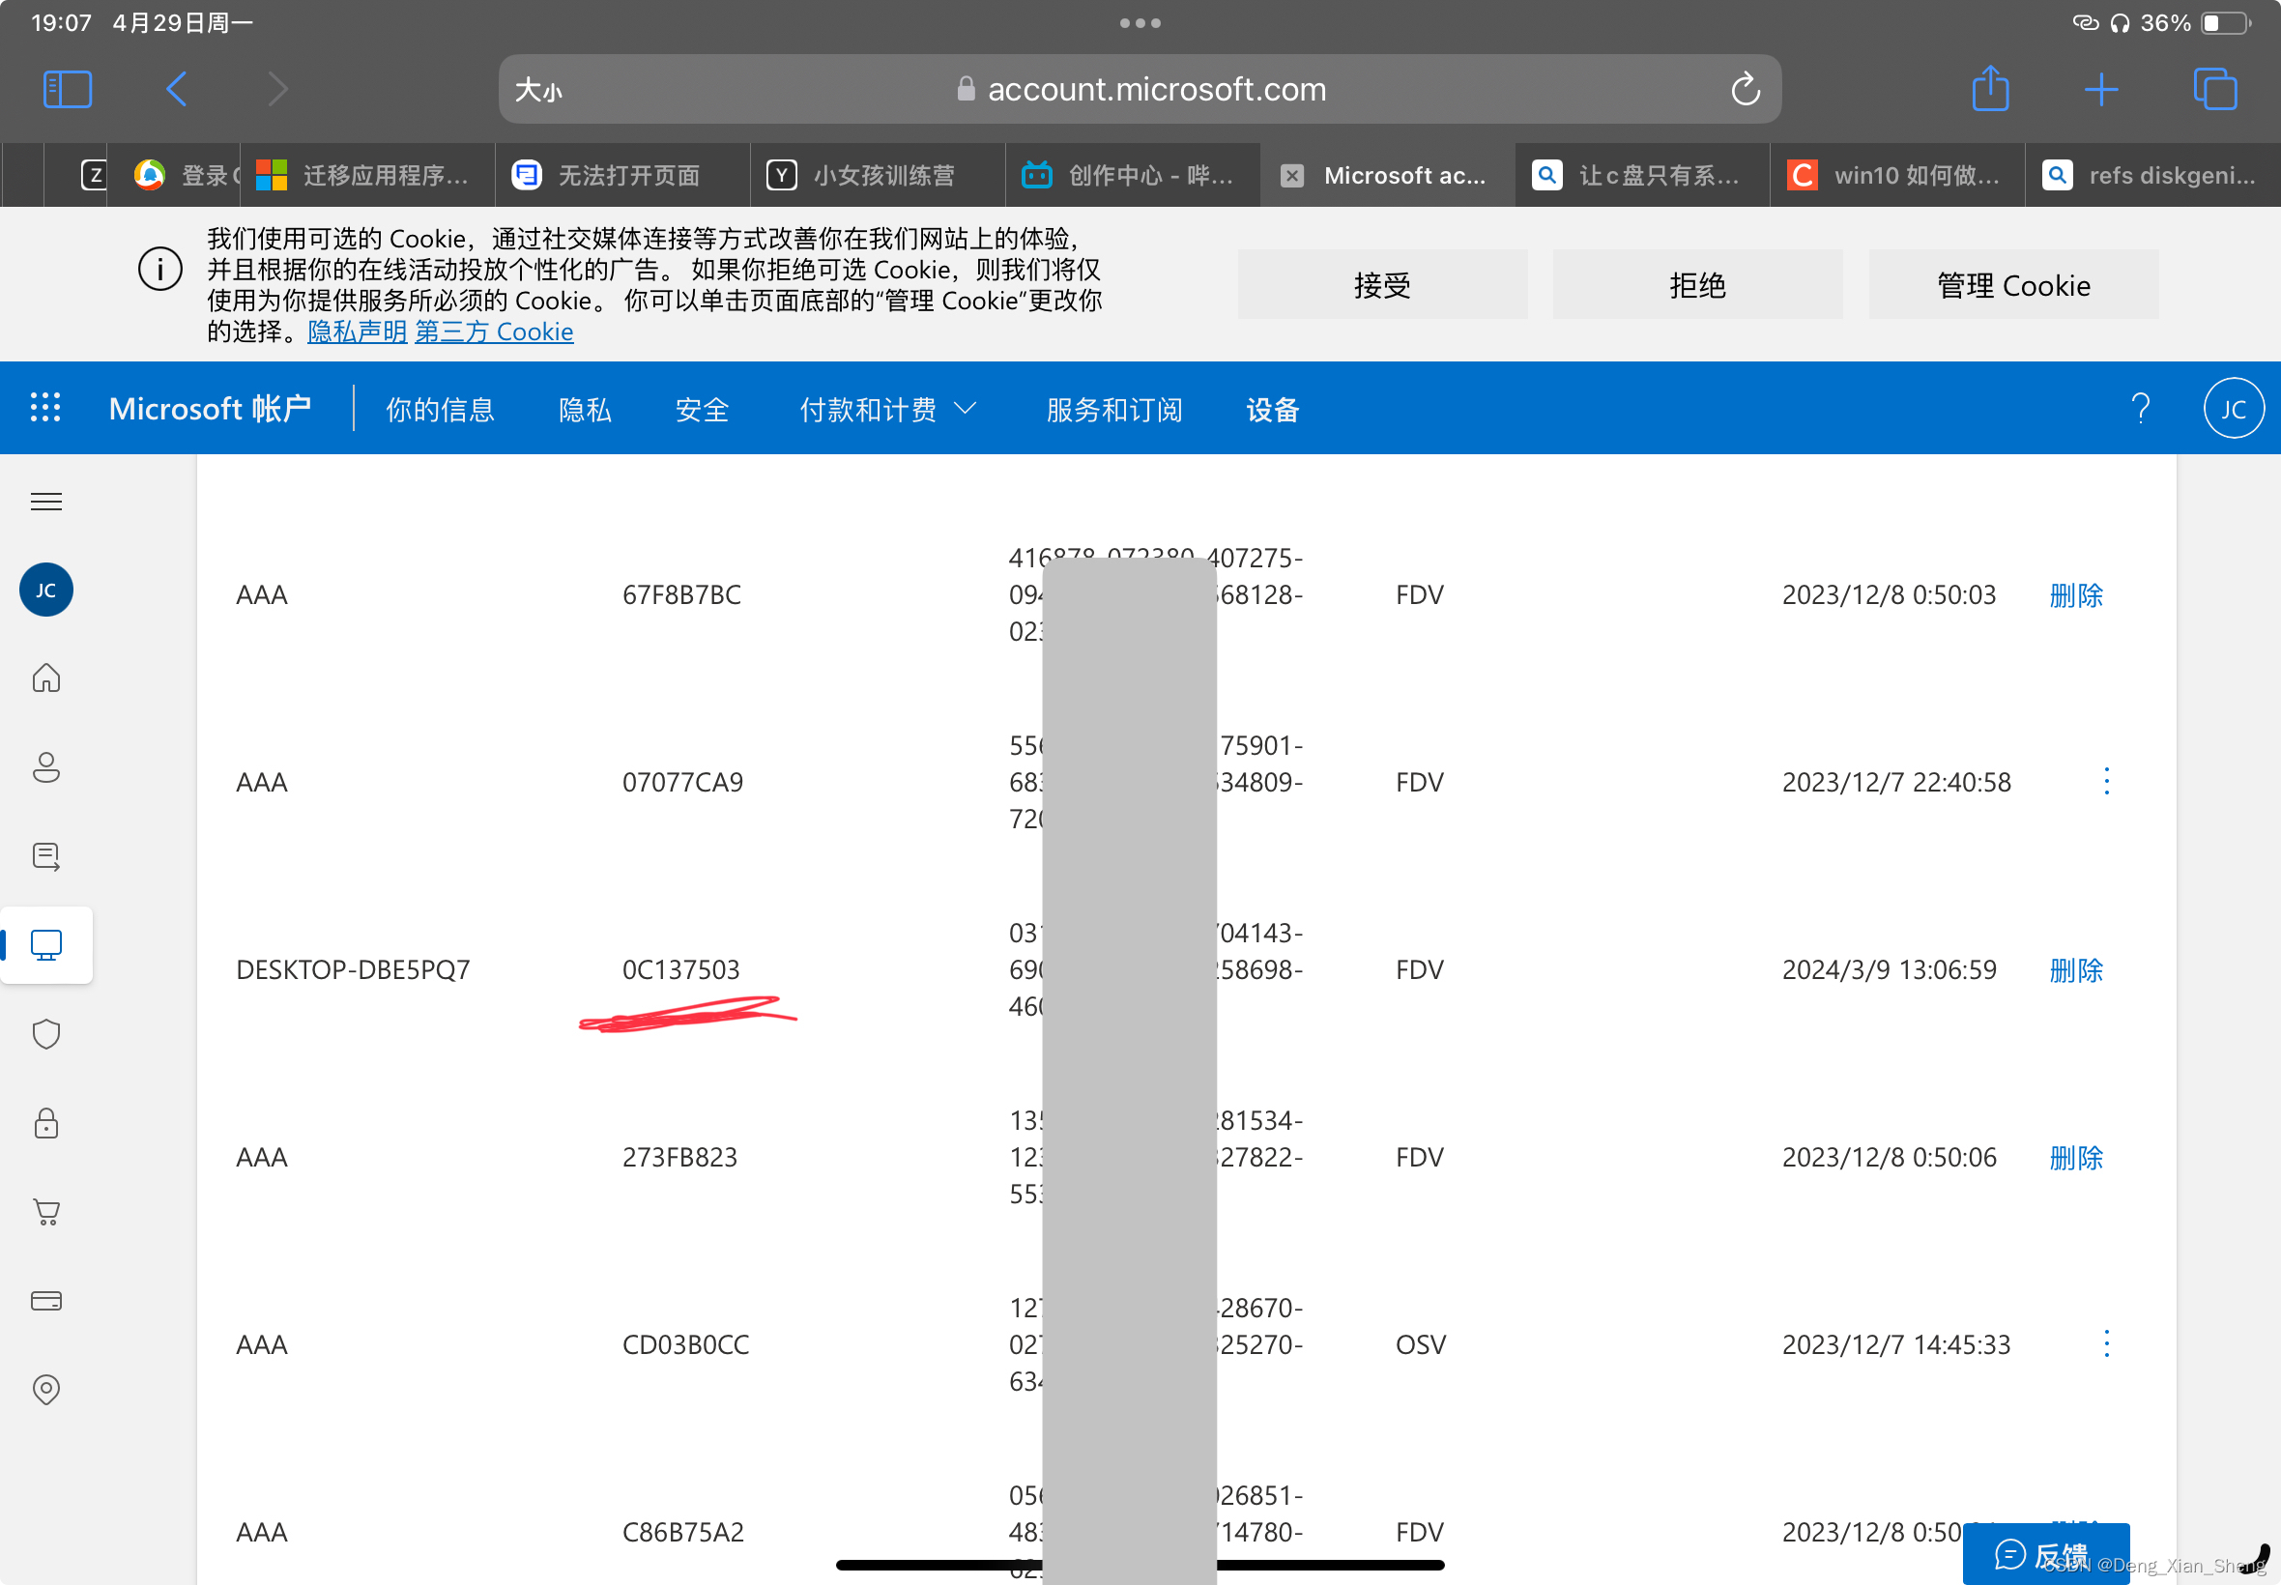2281x1585 pixels.
Task: Open the overflow menu for device CD03B0CC
Action: point(2107,1343)
